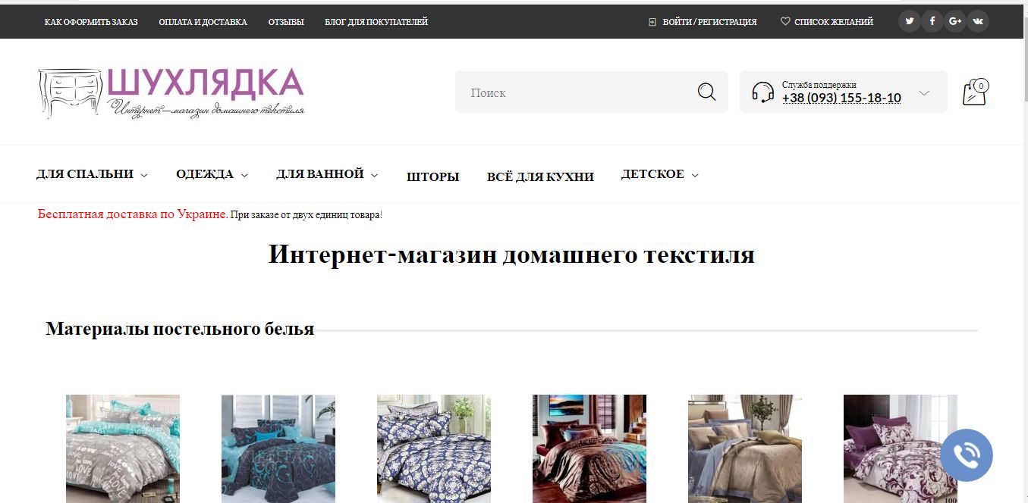This screenshot has width=1028, height=503.
Task: Click the search magnifier icon
Action: 706,92
